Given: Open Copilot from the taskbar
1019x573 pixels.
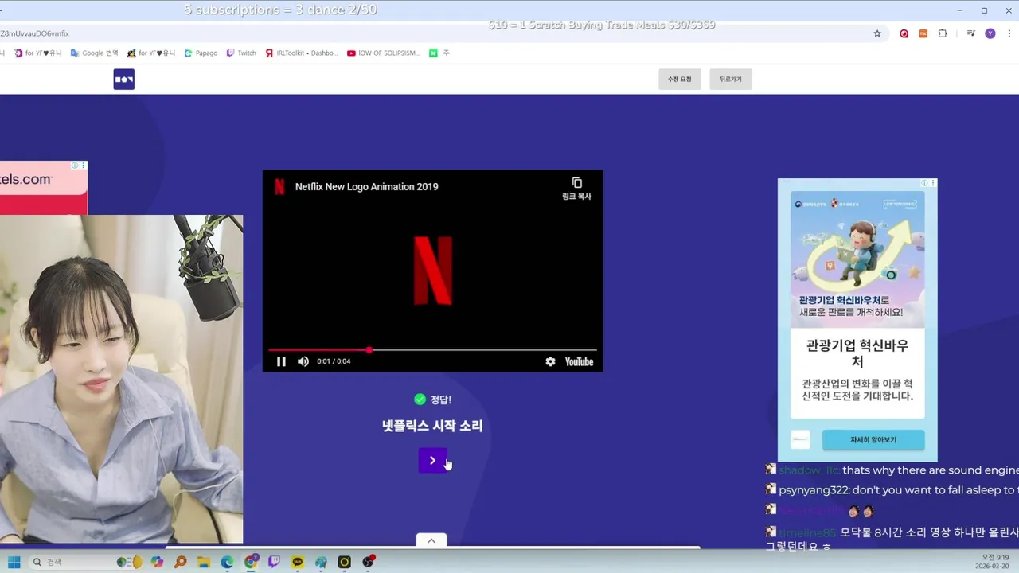Looking at the screenshot, I should click(x=157, y=562).
